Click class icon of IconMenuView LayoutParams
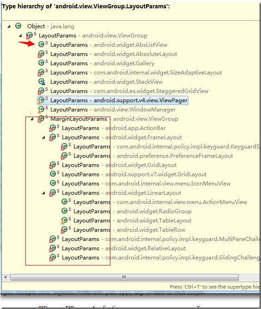 tap(53, 183)
